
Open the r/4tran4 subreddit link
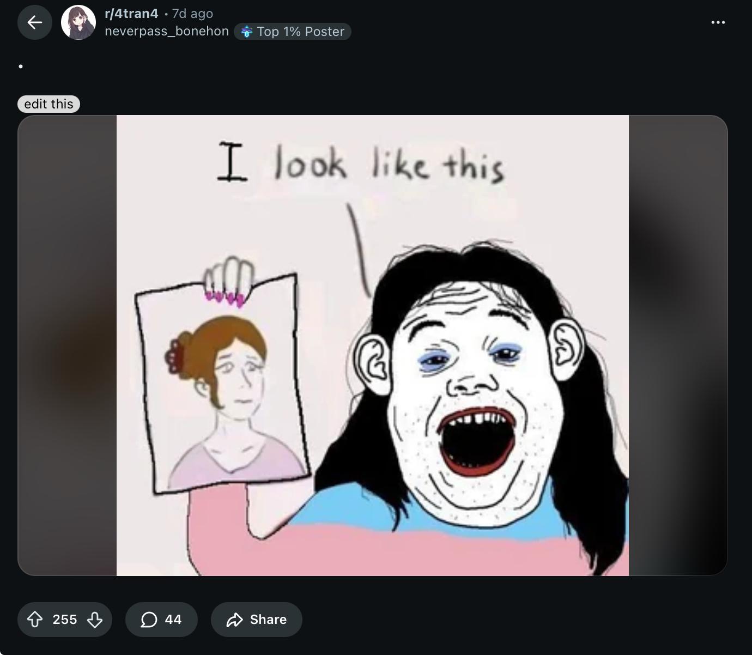pyautogui.click(x=131, y=14)
